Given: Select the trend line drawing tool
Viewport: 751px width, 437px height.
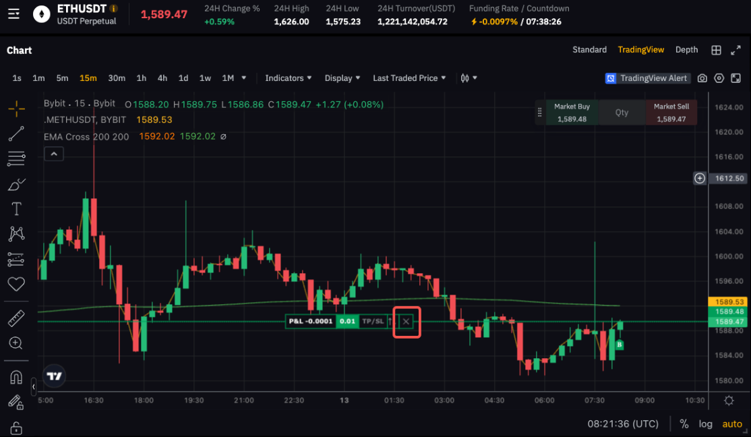Looking at the screenshot, I should tap(16, 134).
